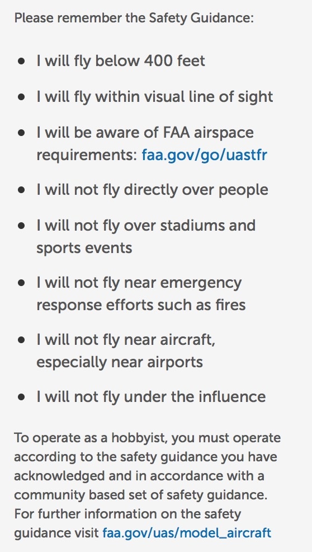
Task: Click the bullet beside 'visual line of sight'
Action: [x=22, y=97]
